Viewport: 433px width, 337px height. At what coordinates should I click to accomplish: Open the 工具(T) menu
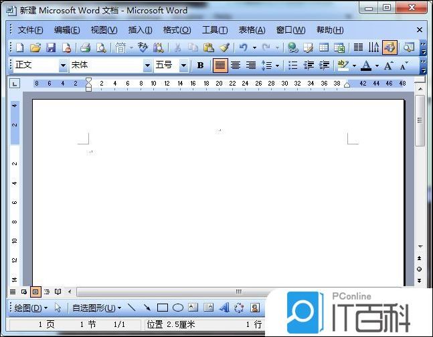pyautogui.click(x=215, y=30)
